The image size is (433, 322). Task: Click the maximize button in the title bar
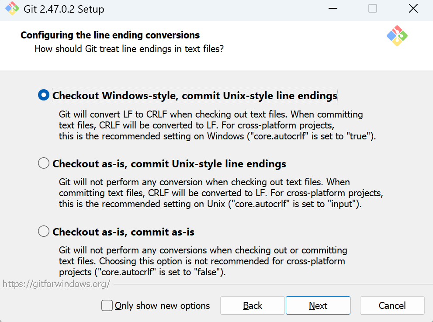pyautogui.click(x=373, y=9)
